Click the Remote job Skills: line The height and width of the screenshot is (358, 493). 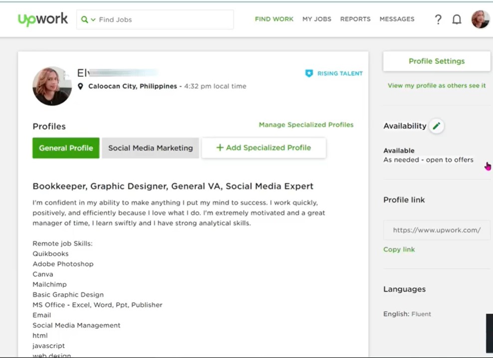(62, 244)
